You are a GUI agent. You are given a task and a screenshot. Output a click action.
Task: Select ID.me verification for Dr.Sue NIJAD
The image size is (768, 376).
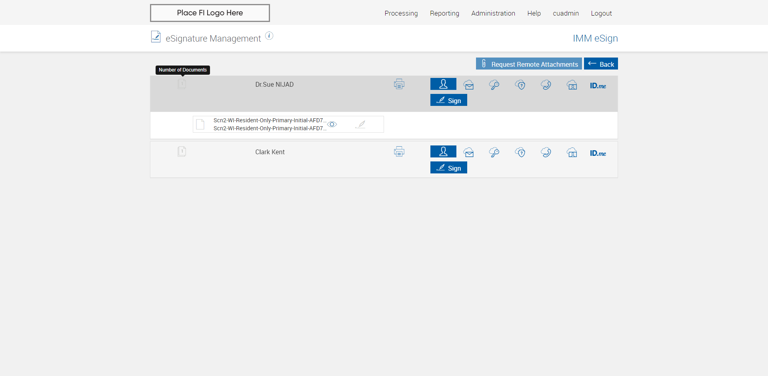pos(598,86)
